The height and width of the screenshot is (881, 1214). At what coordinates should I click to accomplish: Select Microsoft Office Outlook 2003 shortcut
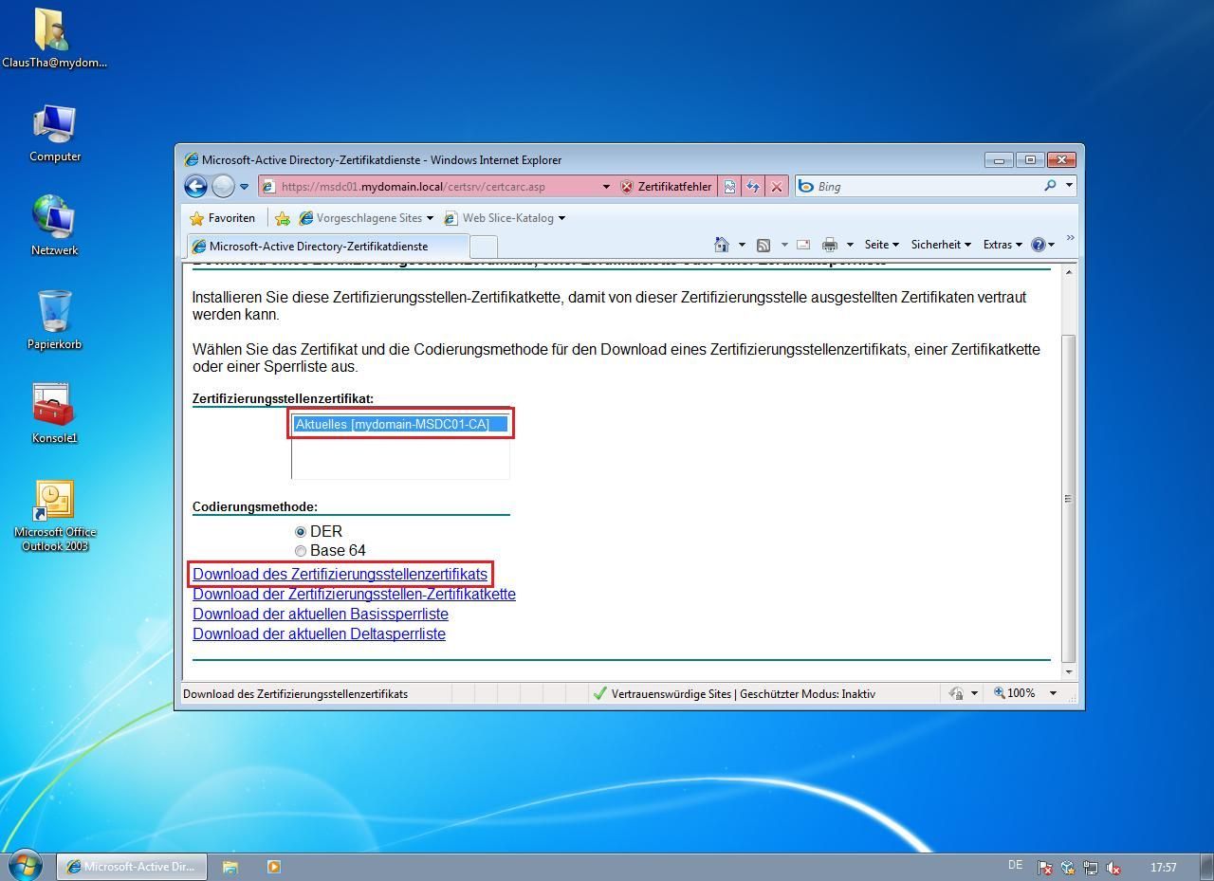[55, 517]
